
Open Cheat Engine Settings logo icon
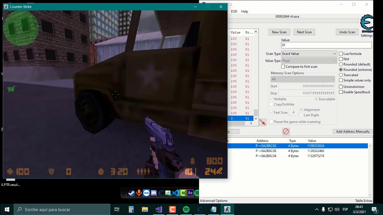367,24
